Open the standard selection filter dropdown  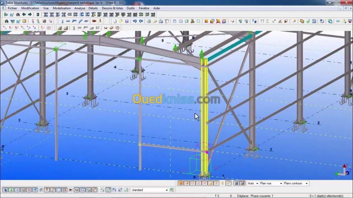150,190
